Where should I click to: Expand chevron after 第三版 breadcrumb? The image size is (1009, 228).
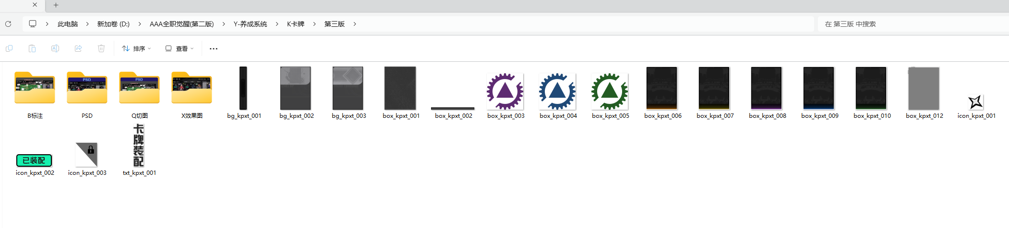(354, 23)
